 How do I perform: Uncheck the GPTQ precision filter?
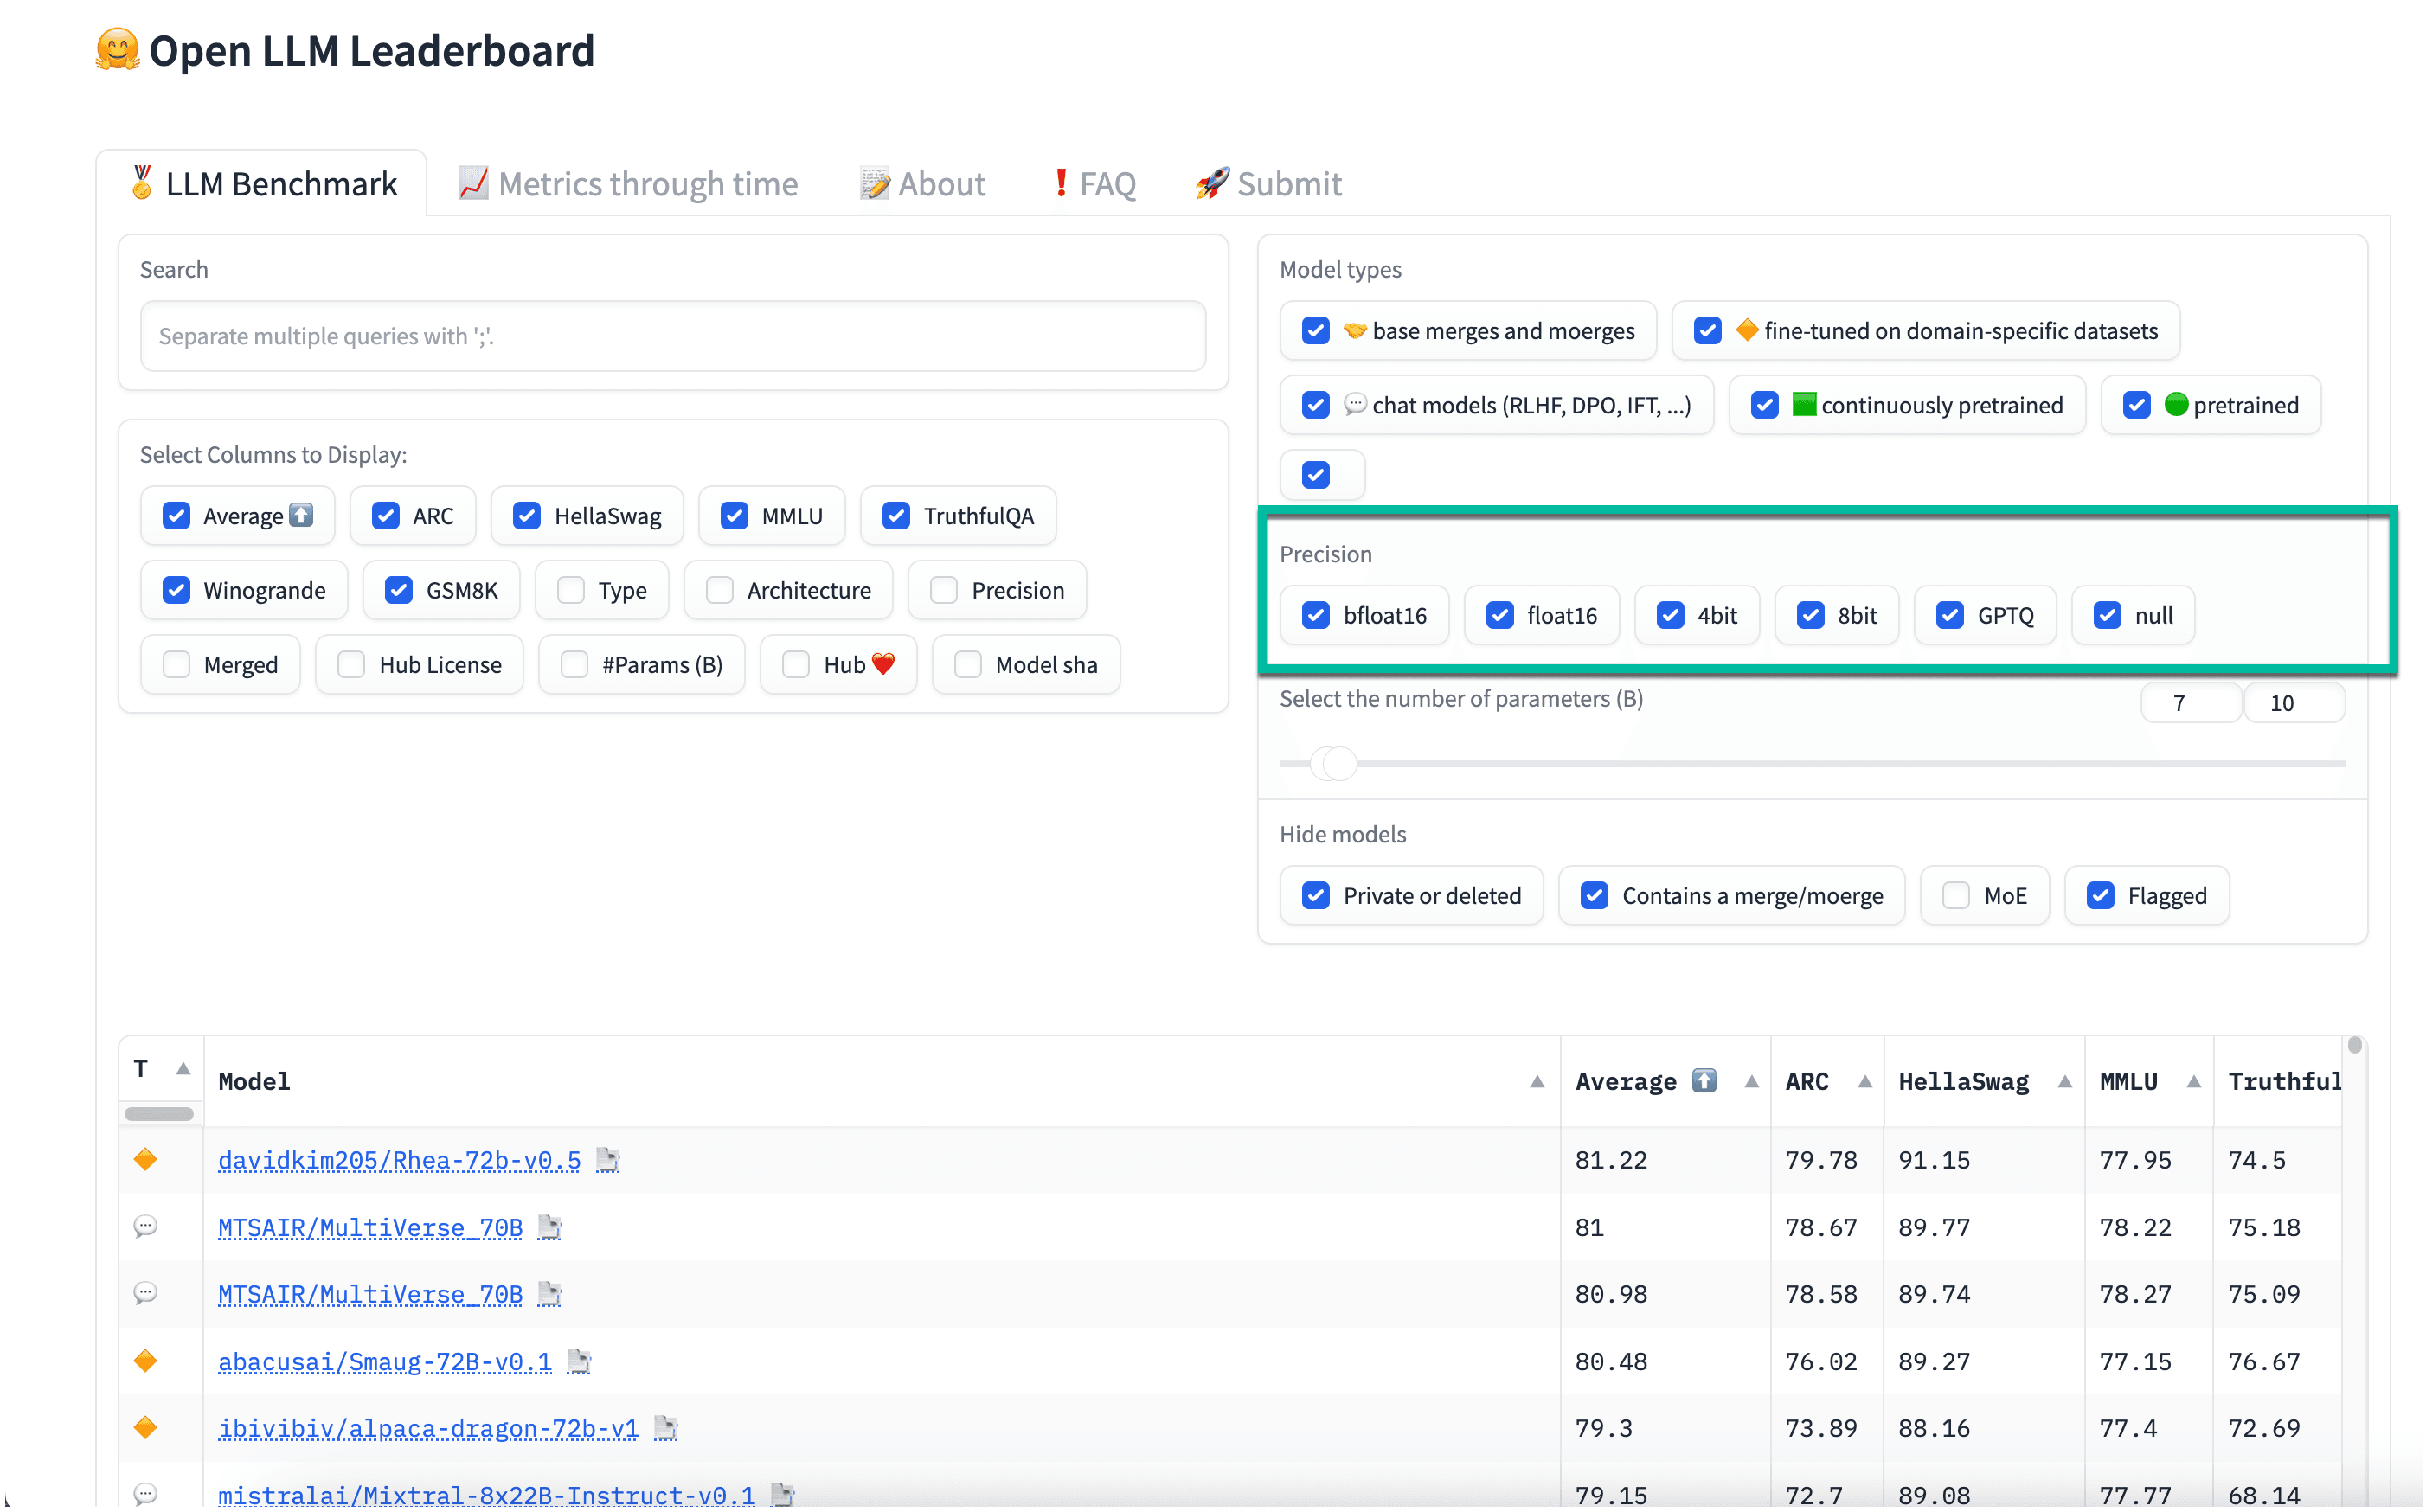click(1951, 615)
